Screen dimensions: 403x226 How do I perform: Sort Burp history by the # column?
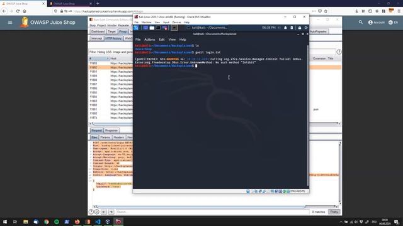(99, 58)
